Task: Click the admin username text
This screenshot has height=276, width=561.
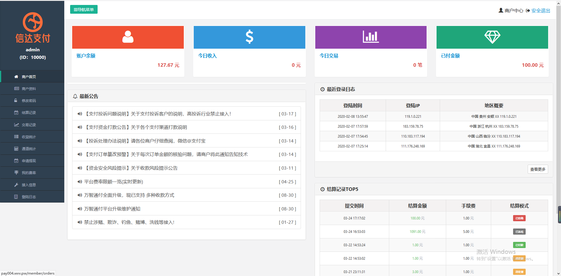Action: coord(33,50)
